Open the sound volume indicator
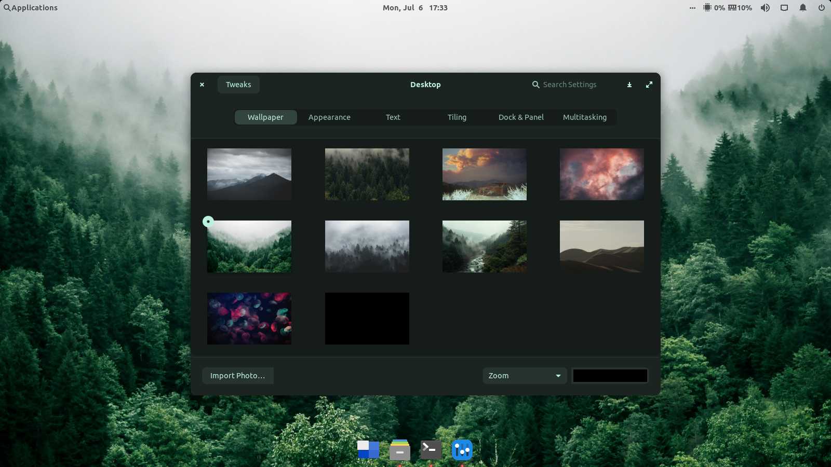Viewport: 831px width, 467px height. [x=765, y=8]
